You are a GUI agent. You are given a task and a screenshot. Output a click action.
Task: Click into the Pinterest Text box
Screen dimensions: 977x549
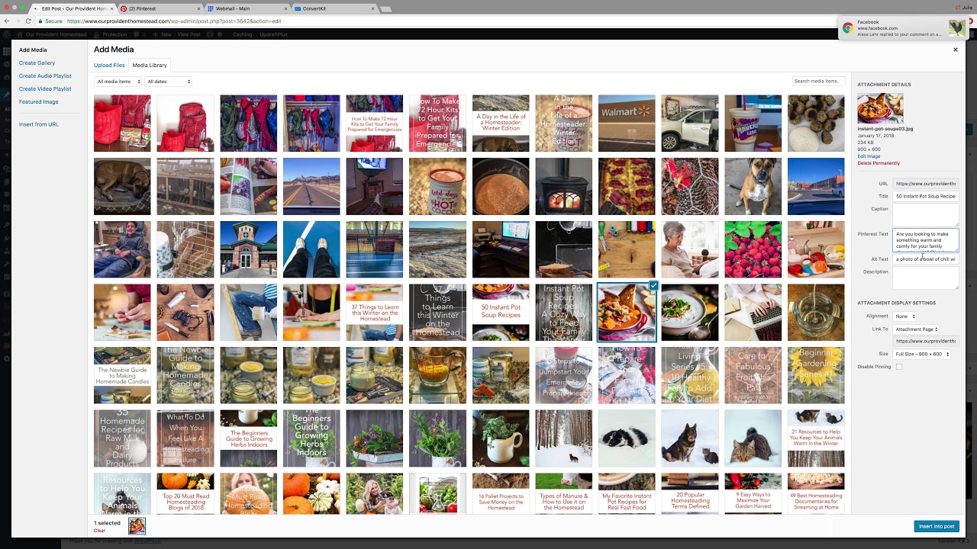(926, 240)
